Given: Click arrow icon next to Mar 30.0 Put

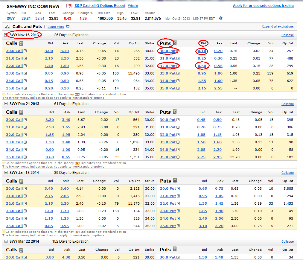Looking at the screenshot, I should pos(178,257).
